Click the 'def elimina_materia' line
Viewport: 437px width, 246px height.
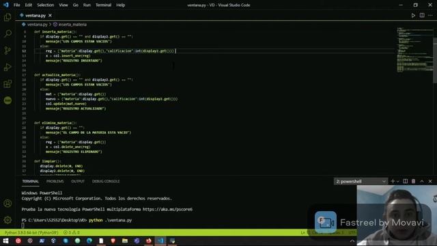pyautogui.click(x=55, y=123)
